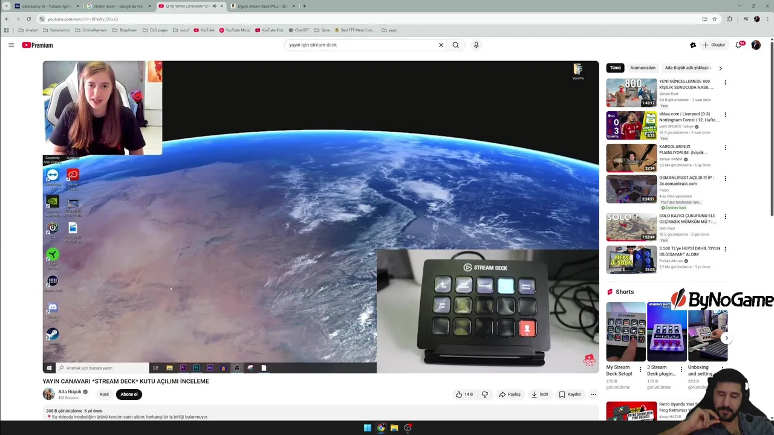This screenshot has height=435, width=774.
Task: Go back with the browser arrow
Action: tap(7, 19)
